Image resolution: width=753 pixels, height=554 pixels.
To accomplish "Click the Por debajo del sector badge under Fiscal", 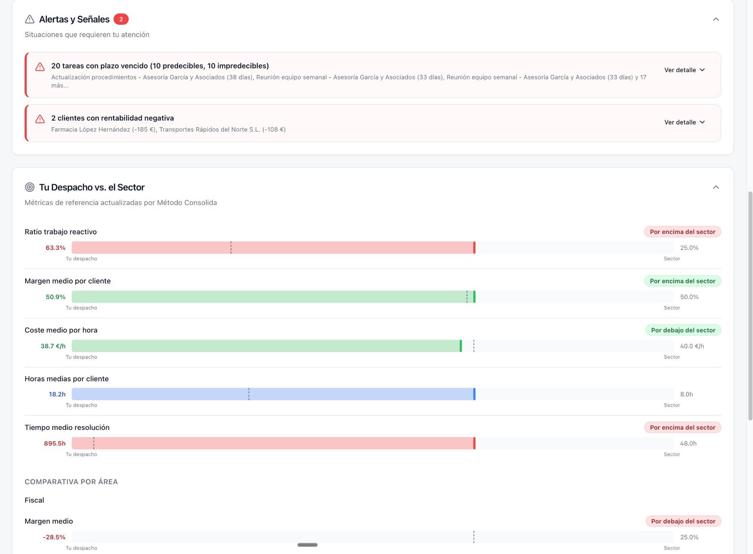I will click(x=683, y=521).
